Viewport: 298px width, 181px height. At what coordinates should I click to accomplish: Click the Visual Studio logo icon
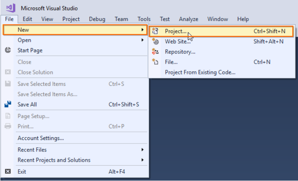click(x=10, y=8)
